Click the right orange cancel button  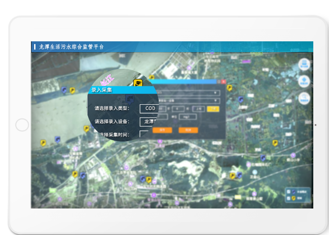(x=189, y=130)
